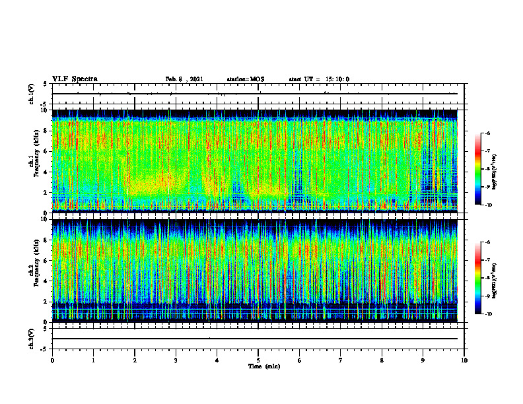Click time axis tick label "2"
The height and width of the screenshot is (404, 523).
click(x=135, y=360)
